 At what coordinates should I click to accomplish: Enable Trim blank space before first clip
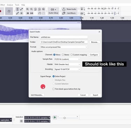(x=53, y=89)
